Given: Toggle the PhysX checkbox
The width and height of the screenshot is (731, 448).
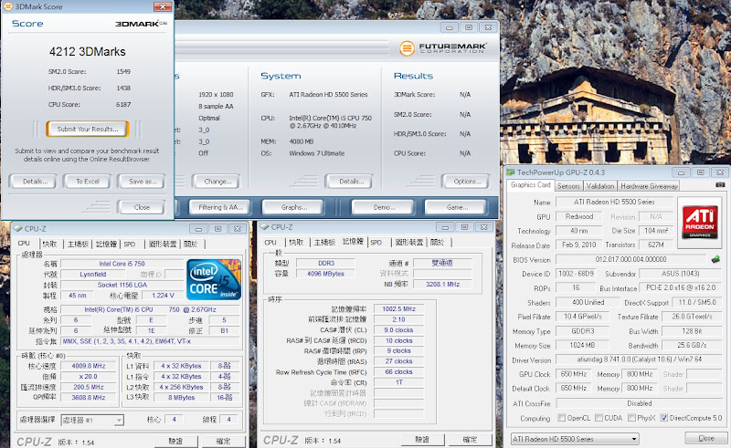Looking at the screenshot, I should 631,418.
